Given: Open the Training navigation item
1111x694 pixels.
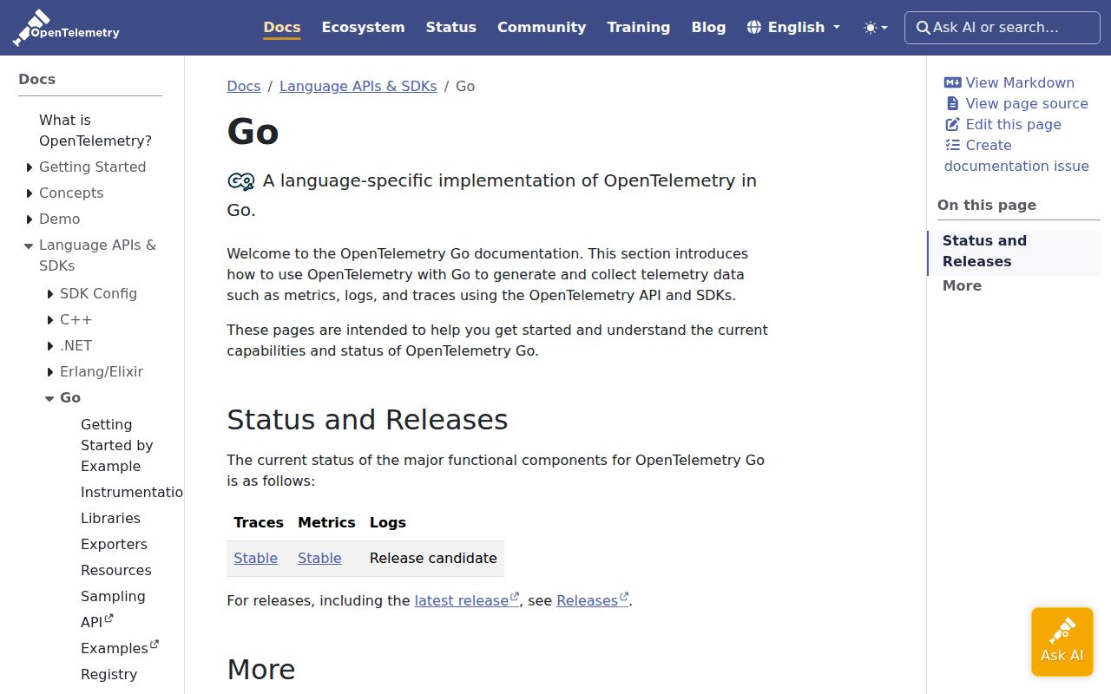Looking at the screenshot, I should (x=639, y=27).
